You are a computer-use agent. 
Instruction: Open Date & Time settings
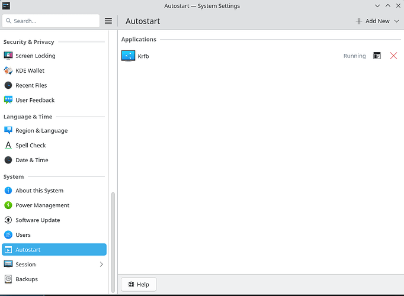click(31, 160)
